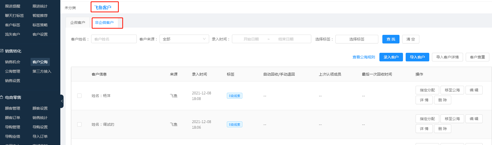Viewport: 492px width, 145px height.
Task: Open 销售统计 in sidebar
Action: pos(40,118)
